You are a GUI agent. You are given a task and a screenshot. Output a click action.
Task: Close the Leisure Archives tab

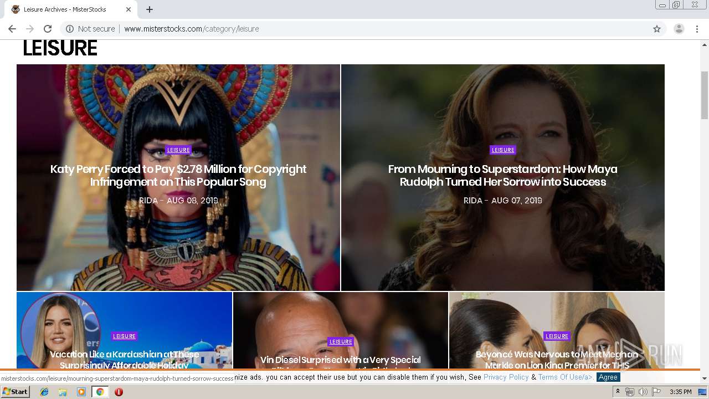pyautogui.click(x=129, y=9)
